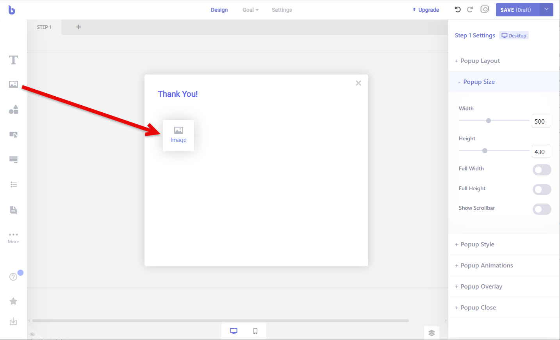This screenshot has width=560, height=340.
Task: Select the STEP 1 tab
Action: 44,27
